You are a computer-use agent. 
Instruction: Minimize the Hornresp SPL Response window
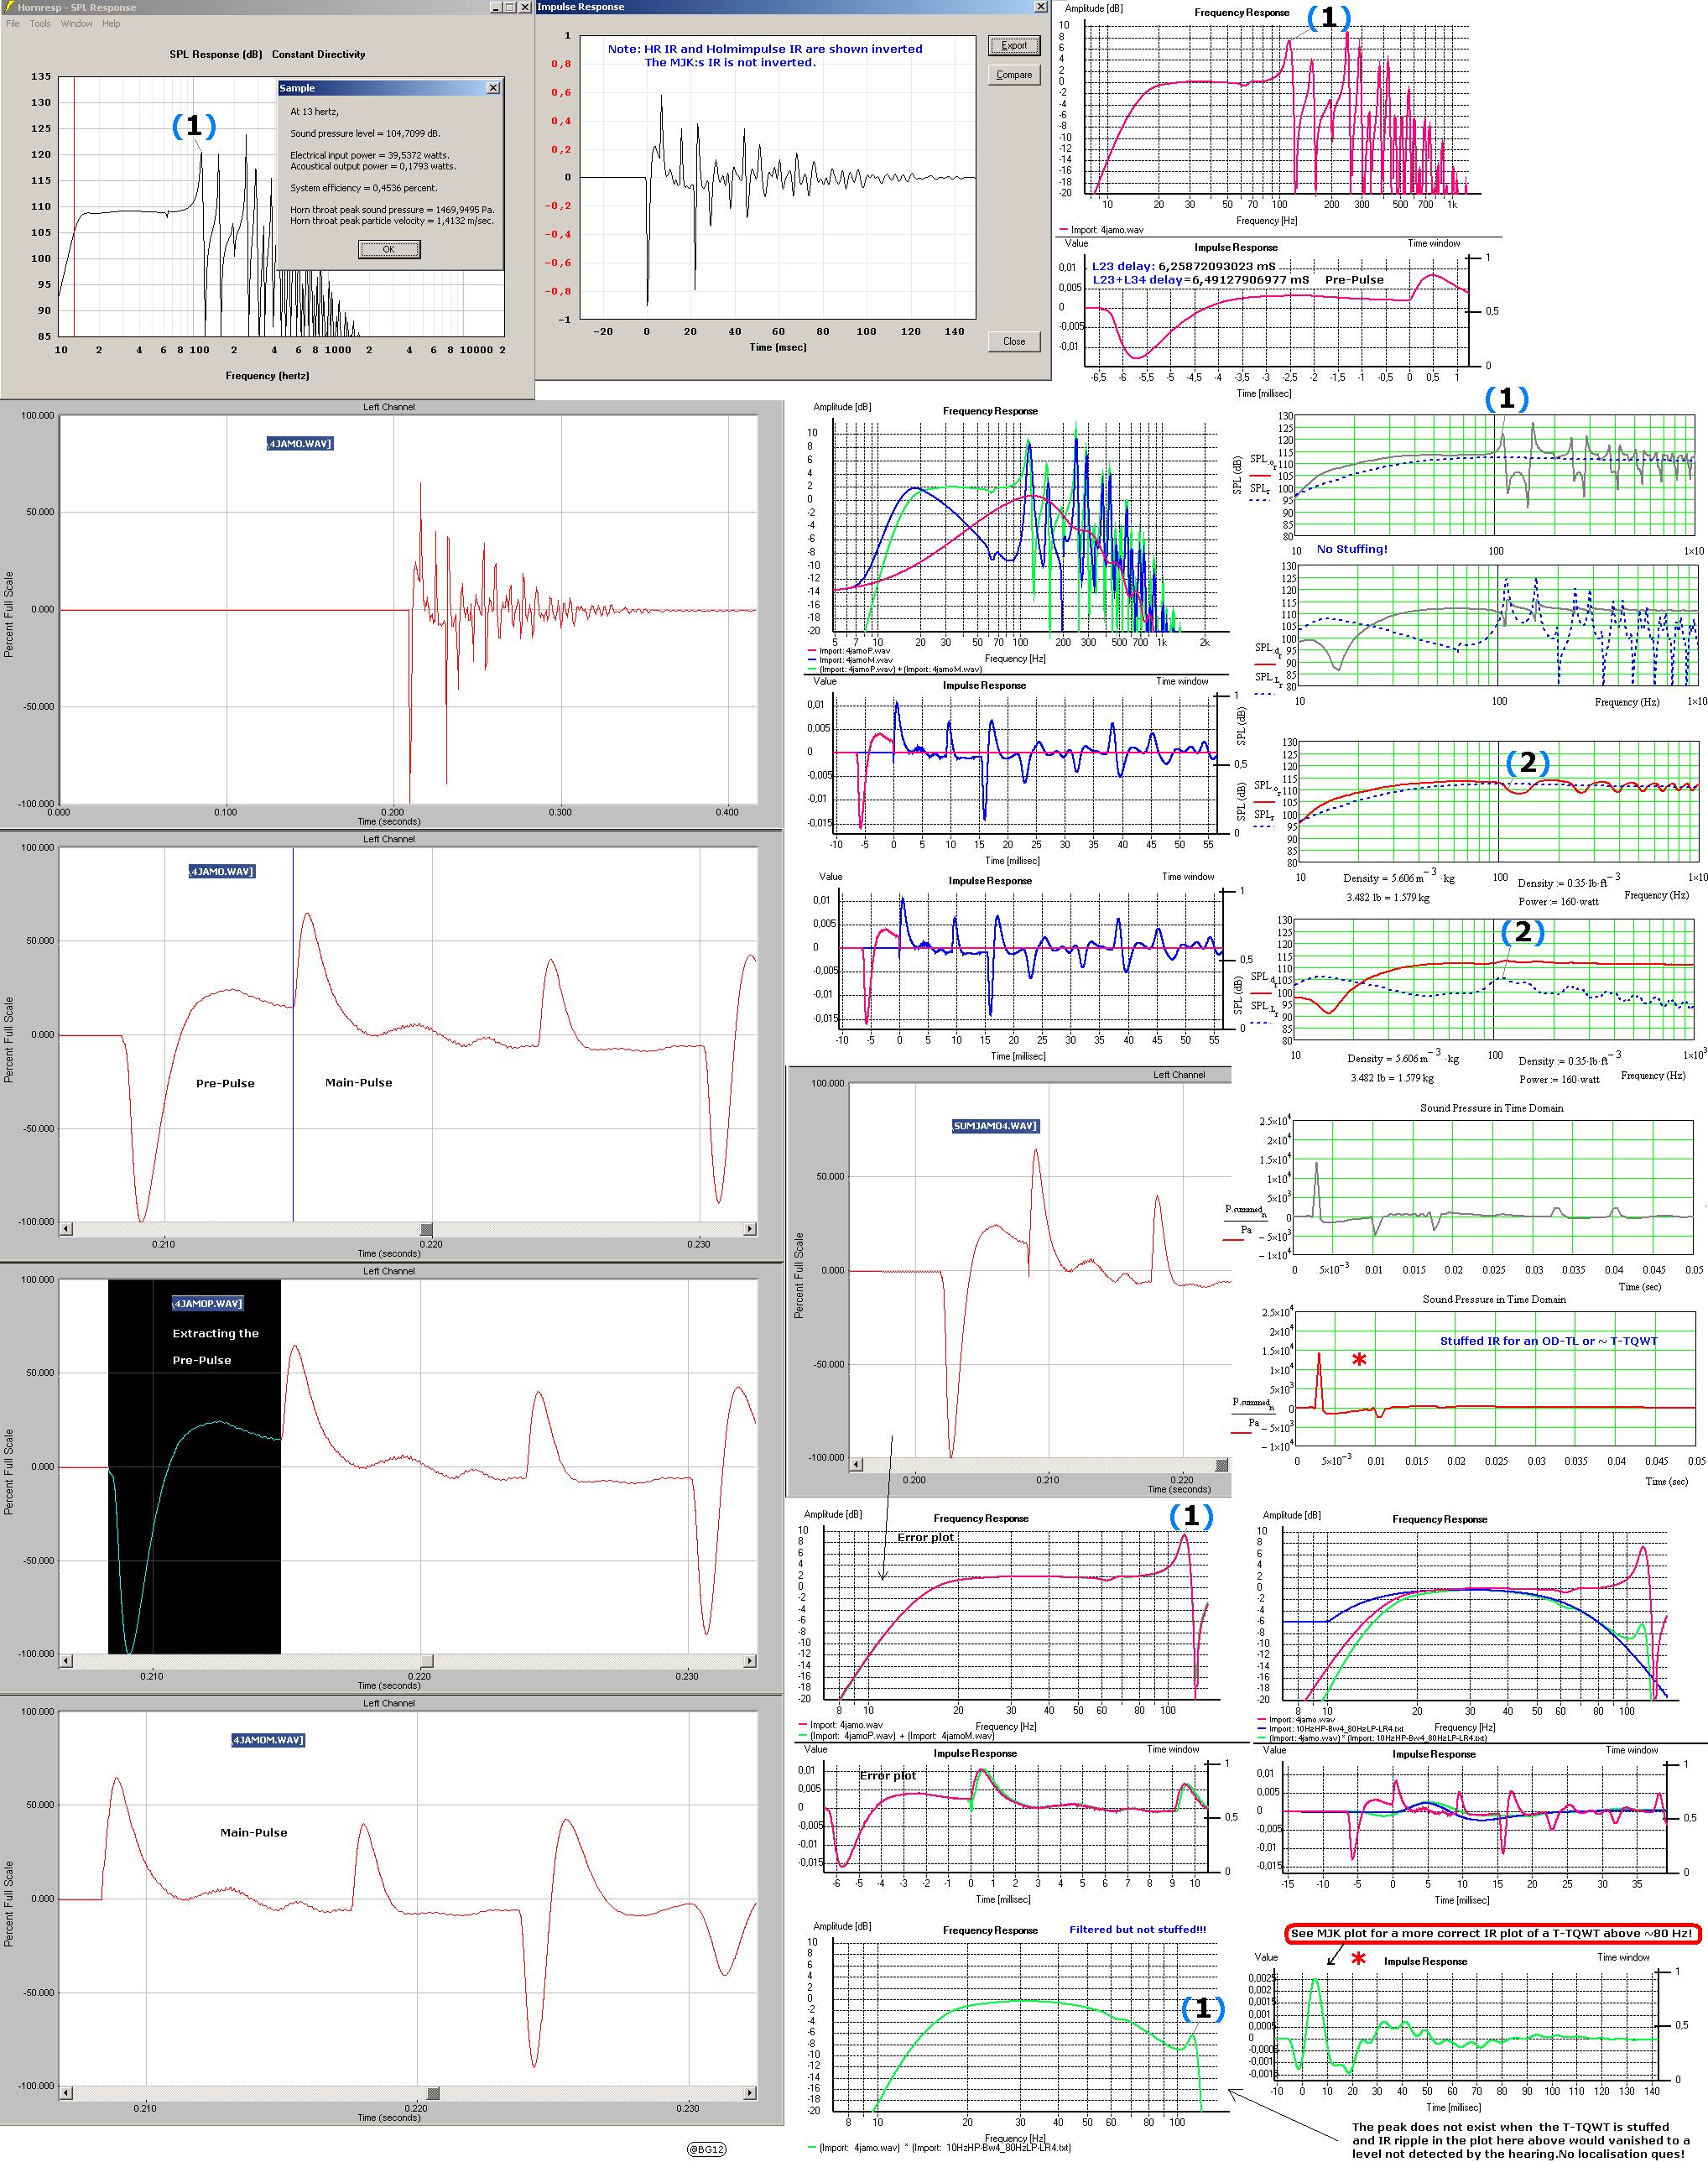pyautogui.click(x=497, y=7)
